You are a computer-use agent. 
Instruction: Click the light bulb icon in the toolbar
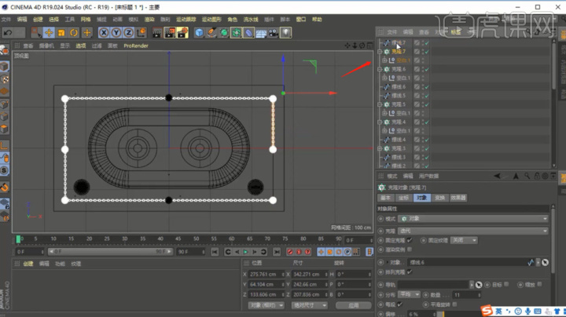point(286,32)
